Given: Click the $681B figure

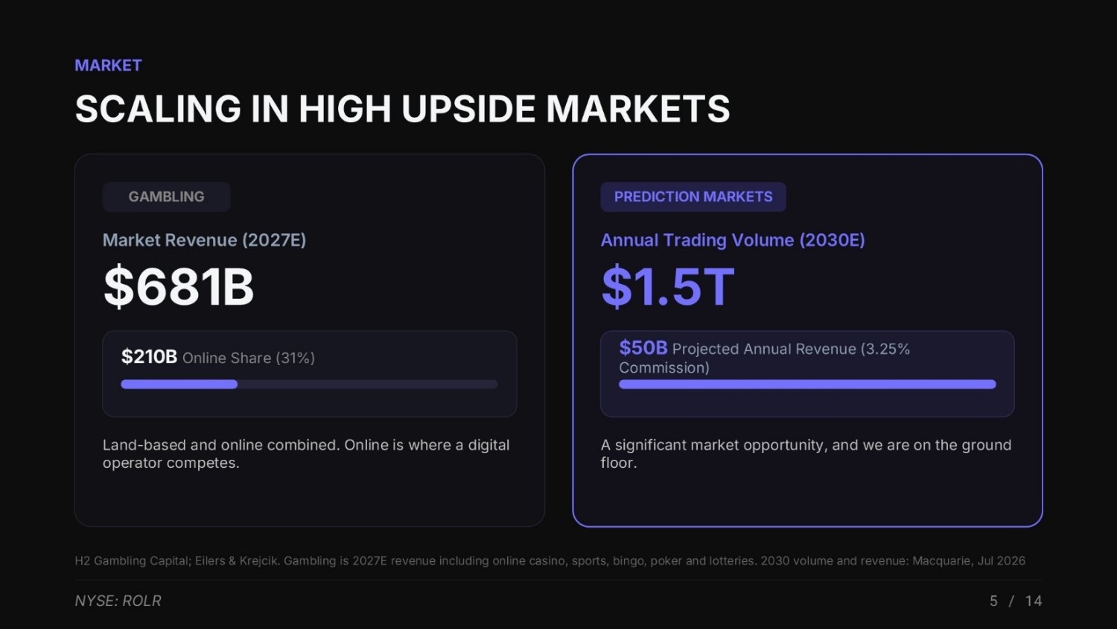Looking at the screenshot, I should (179, 287).
